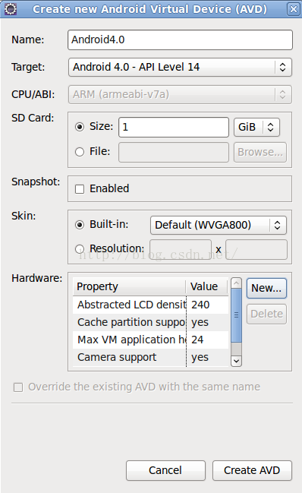Click the scrollbar down arrow in Hardware list
302x493 pixels.
[x=236, y=361]
